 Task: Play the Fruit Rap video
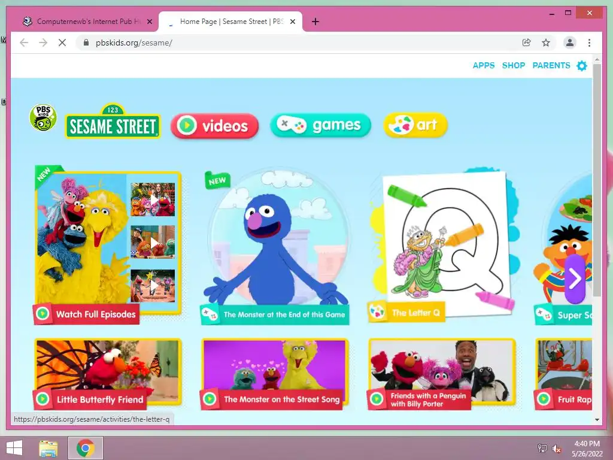click(x=563, y=374)
